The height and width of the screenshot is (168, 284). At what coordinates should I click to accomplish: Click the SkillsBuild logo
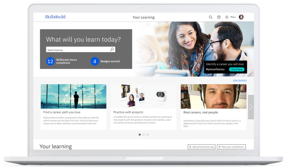(55, 17)
